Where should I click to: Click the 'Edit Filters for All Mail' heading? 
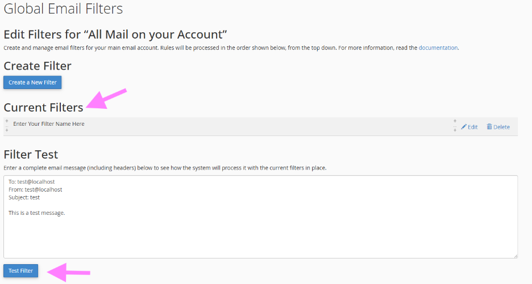(x=115, y=34)
